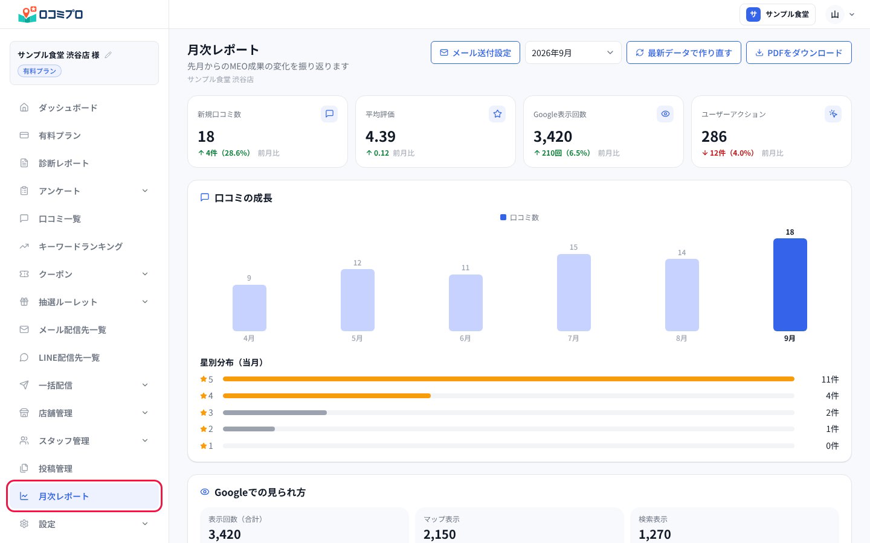Click PDFをダウンロード button
This screenshot has width=870, height=543.
point(799,52)
